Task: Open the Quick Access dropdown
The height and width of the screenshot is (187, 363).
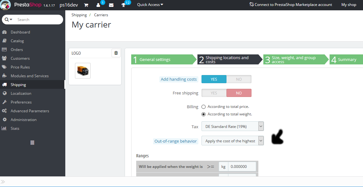Action: 150,5
